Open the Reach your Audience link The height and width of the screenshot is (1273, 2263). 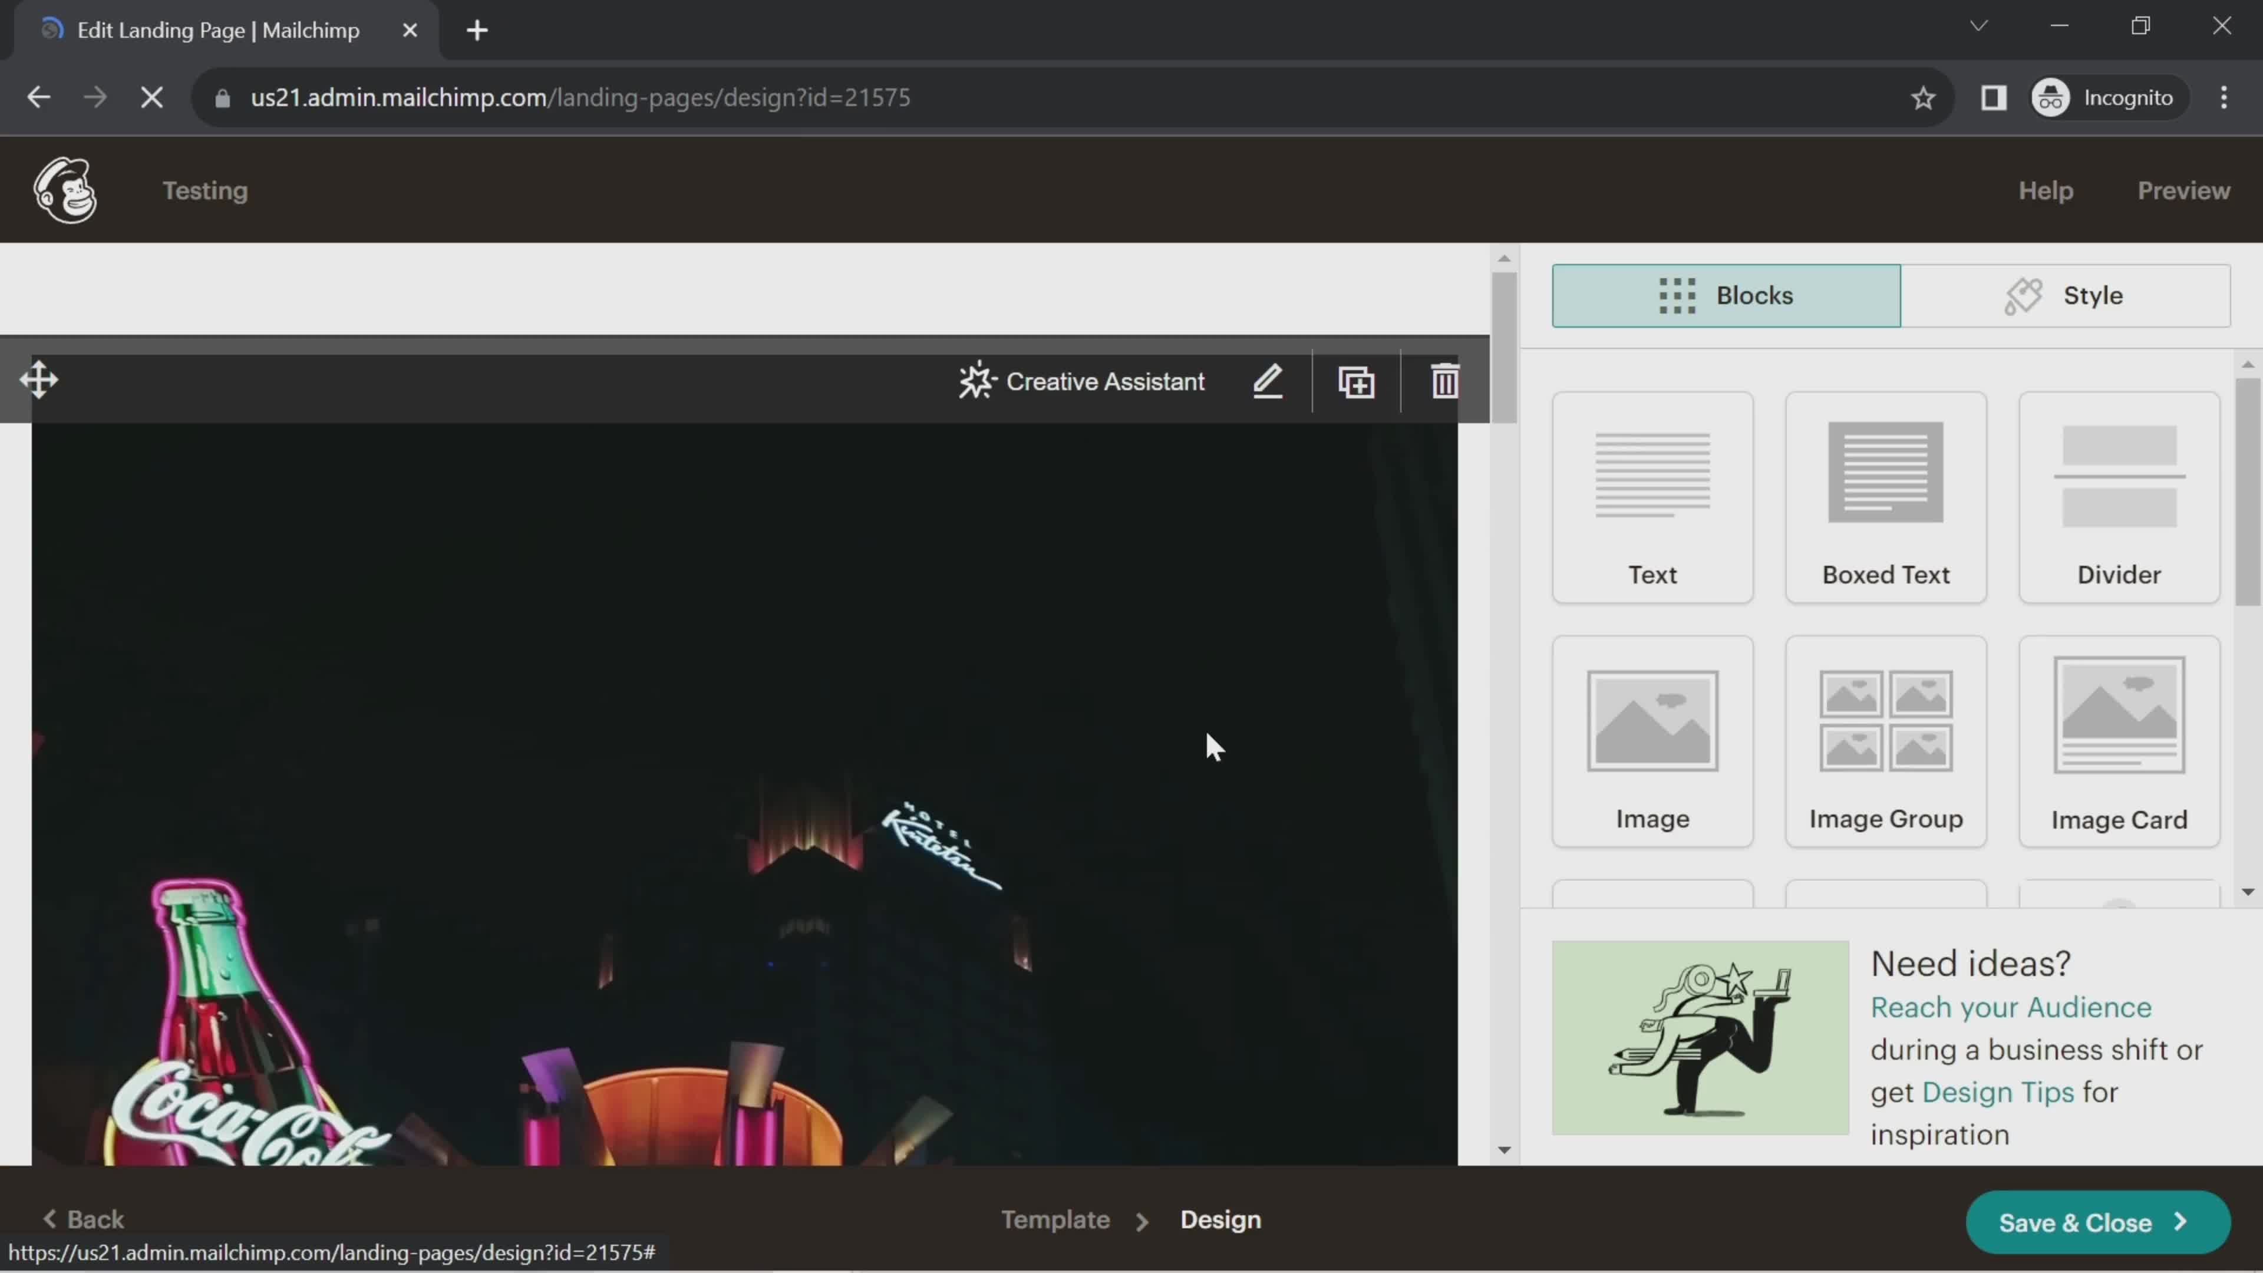click(2010, 1008)
